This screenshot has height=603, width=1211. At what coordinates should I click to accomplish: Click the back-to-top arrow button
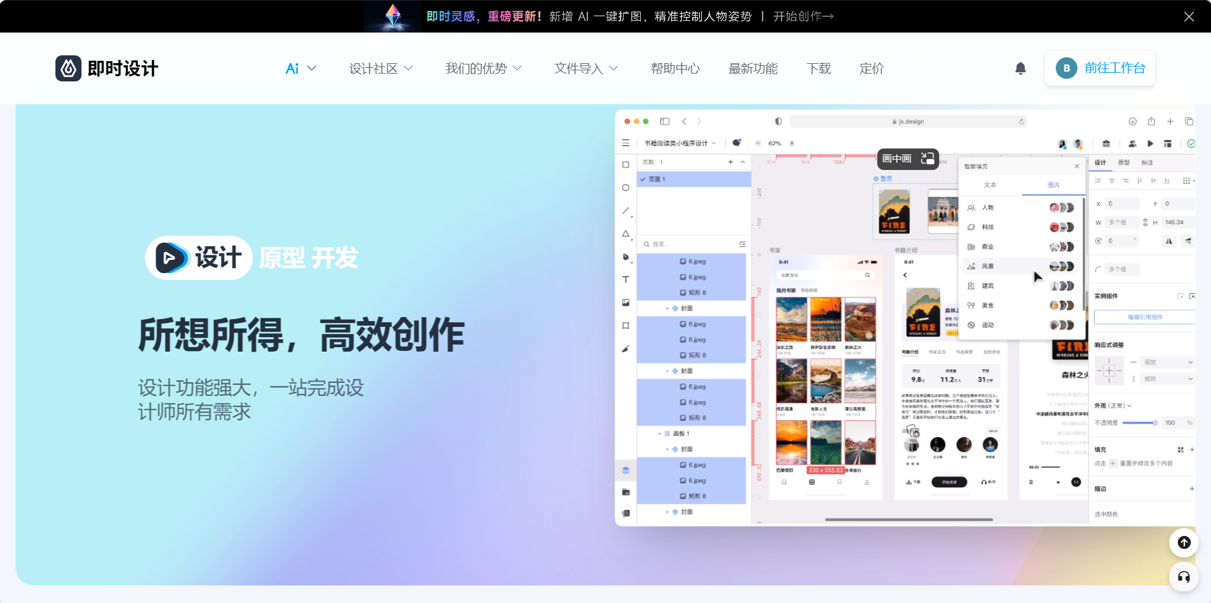tap(1184, 542)
